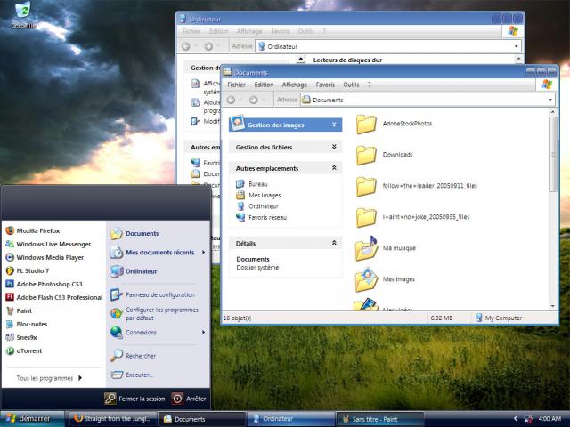Expand Mes documents récents submenu

coord(203,253)
